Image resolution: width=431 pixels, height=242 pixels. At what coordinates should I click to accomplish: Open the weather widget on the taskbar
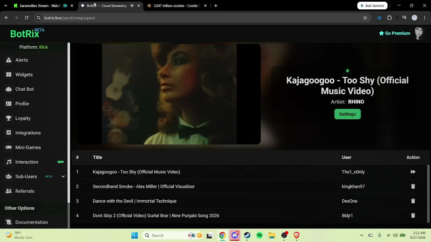tap(19, 235)
